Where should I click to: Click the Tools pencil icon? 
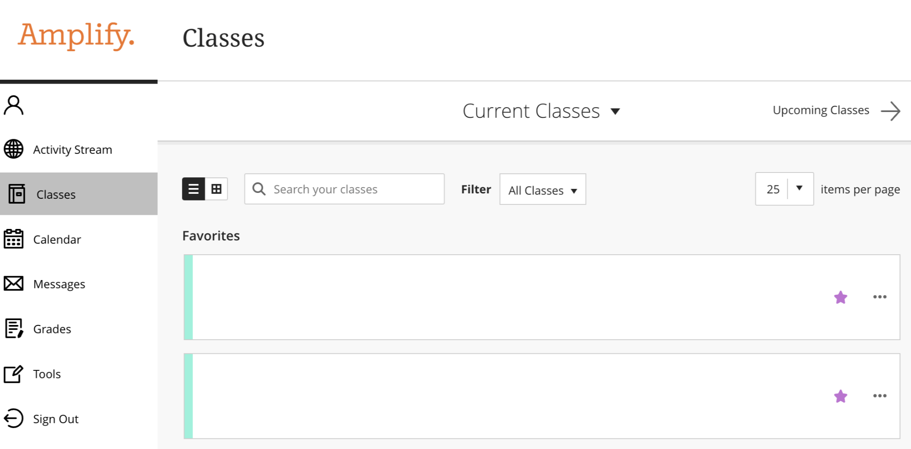14,374
